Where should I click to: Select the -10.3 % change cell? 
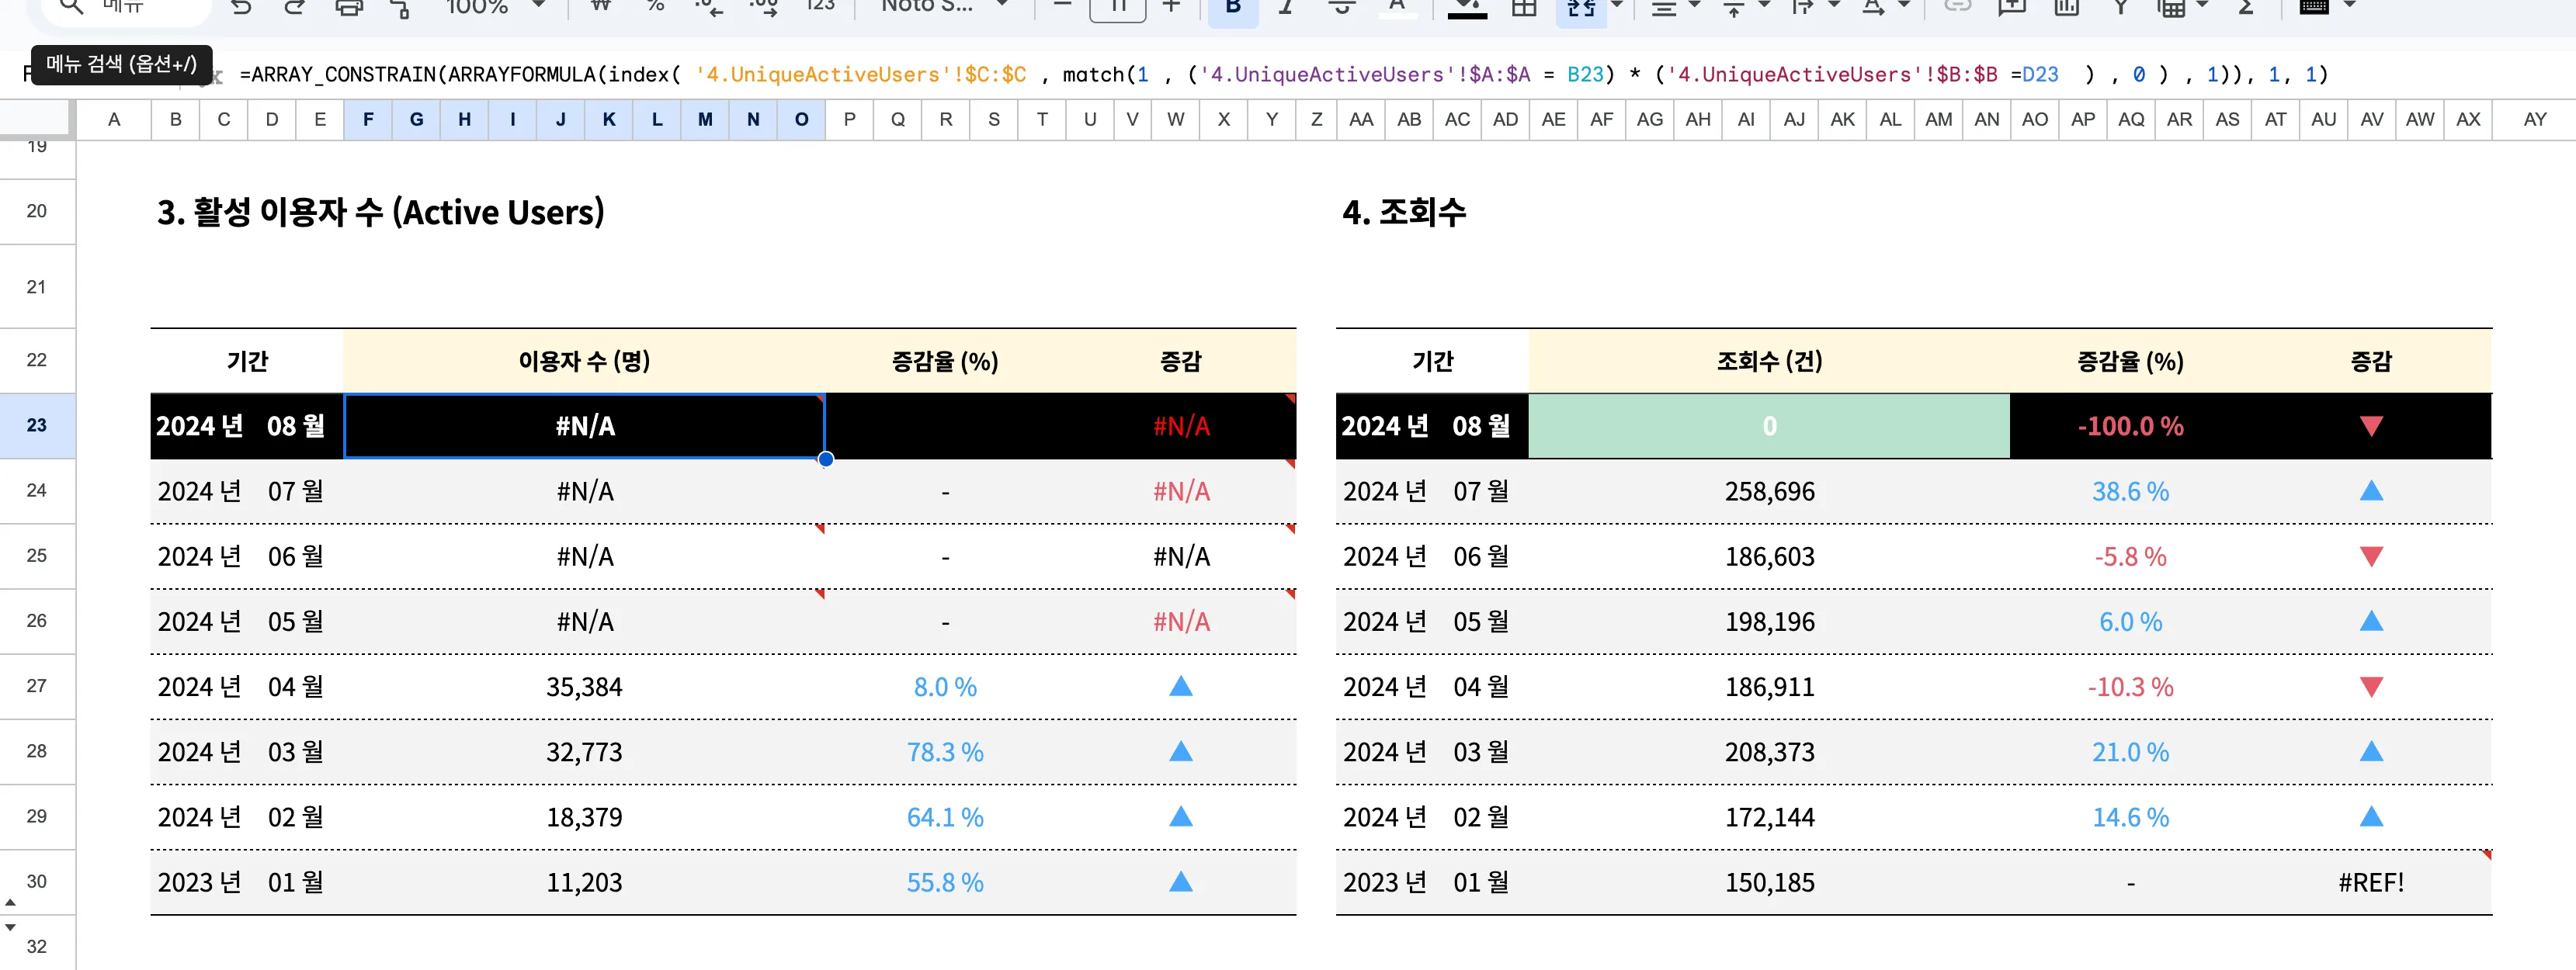(2130, 687)
